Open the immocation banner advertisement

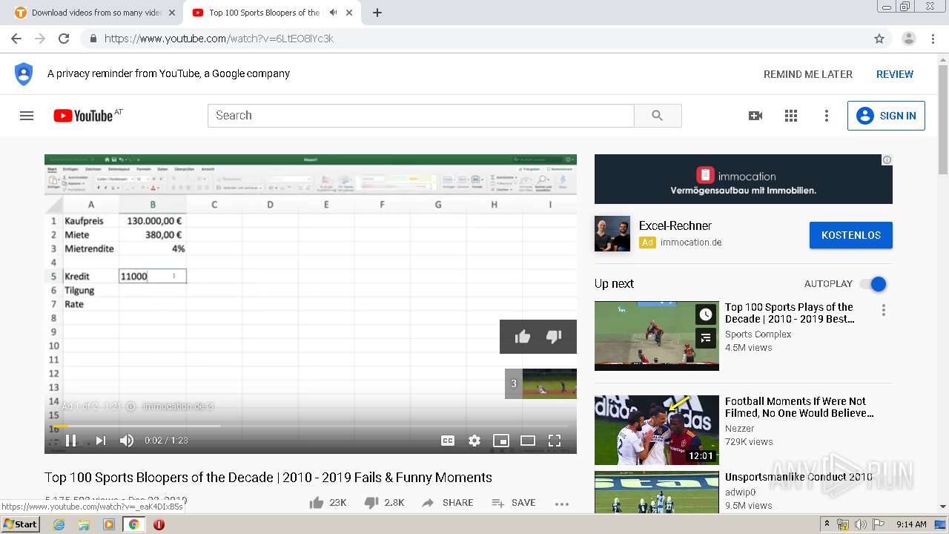[744, 179]
